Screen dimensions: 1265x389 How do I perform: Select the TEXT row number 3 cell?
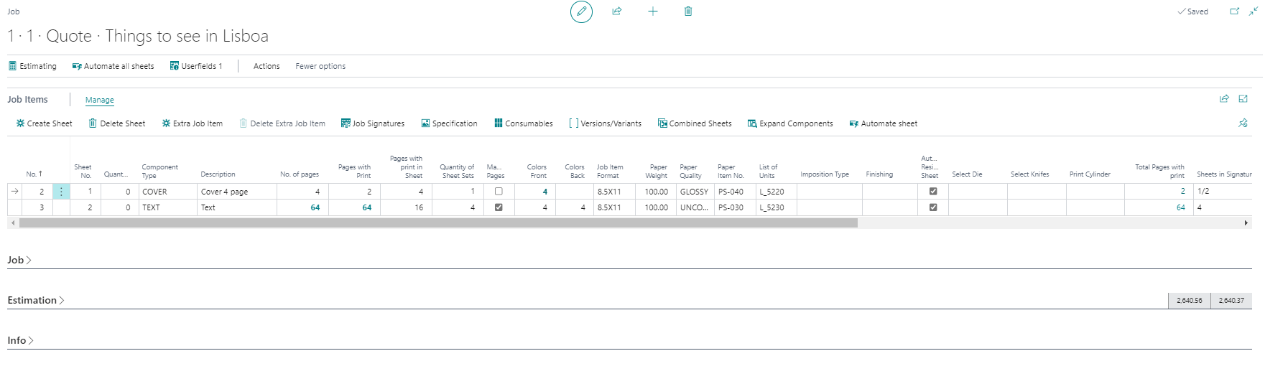[x=37, y=207]
